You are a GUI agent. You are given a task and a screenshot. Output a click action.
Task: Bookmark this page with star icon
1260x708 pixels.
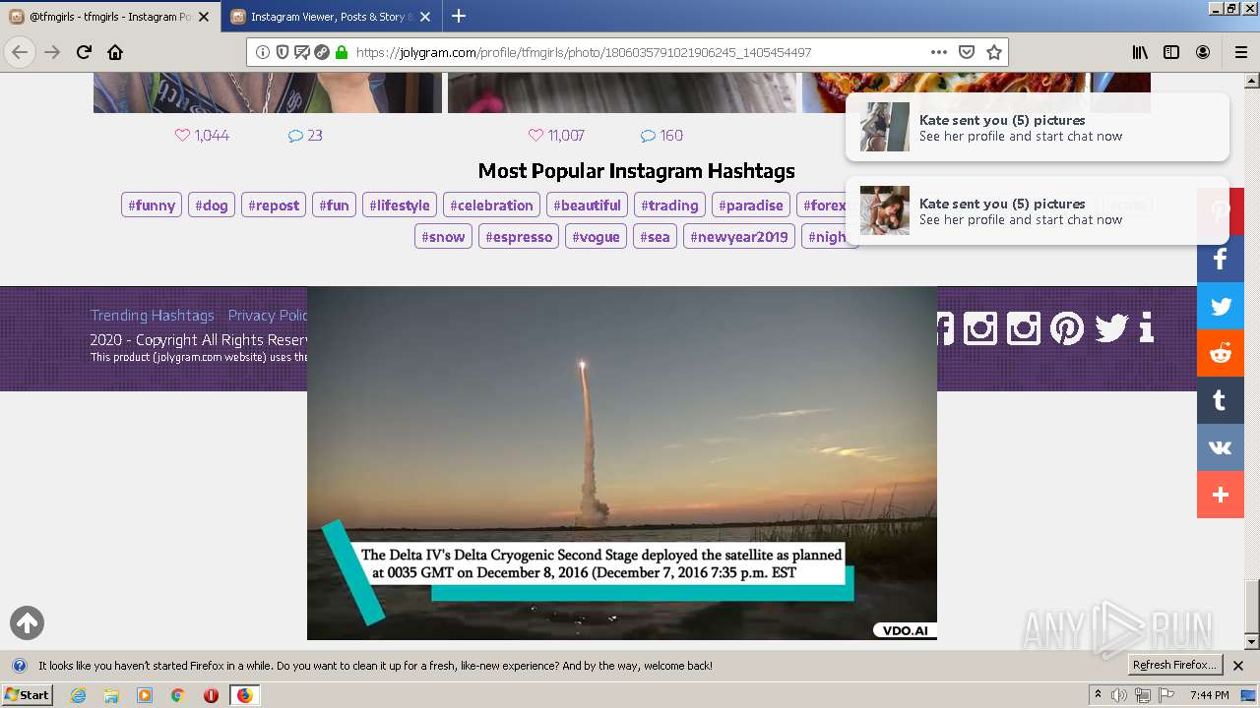pos(994,52)
